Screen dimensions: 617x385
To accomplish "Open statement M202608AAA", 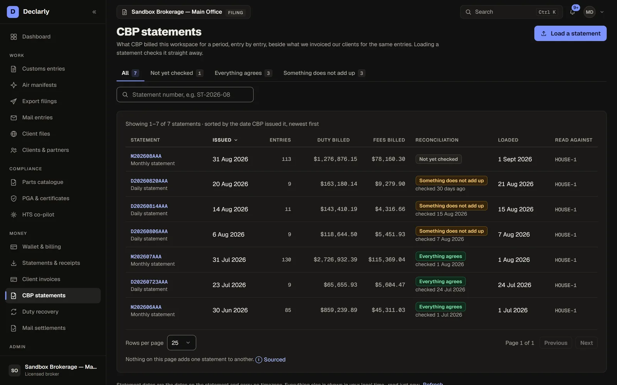I will (x=146, y=156).
